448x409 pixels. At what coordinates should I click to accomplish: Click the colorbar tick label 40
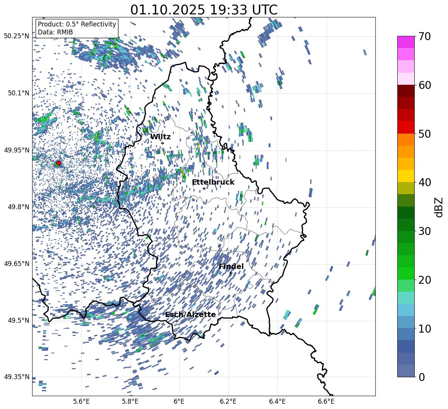425,182
